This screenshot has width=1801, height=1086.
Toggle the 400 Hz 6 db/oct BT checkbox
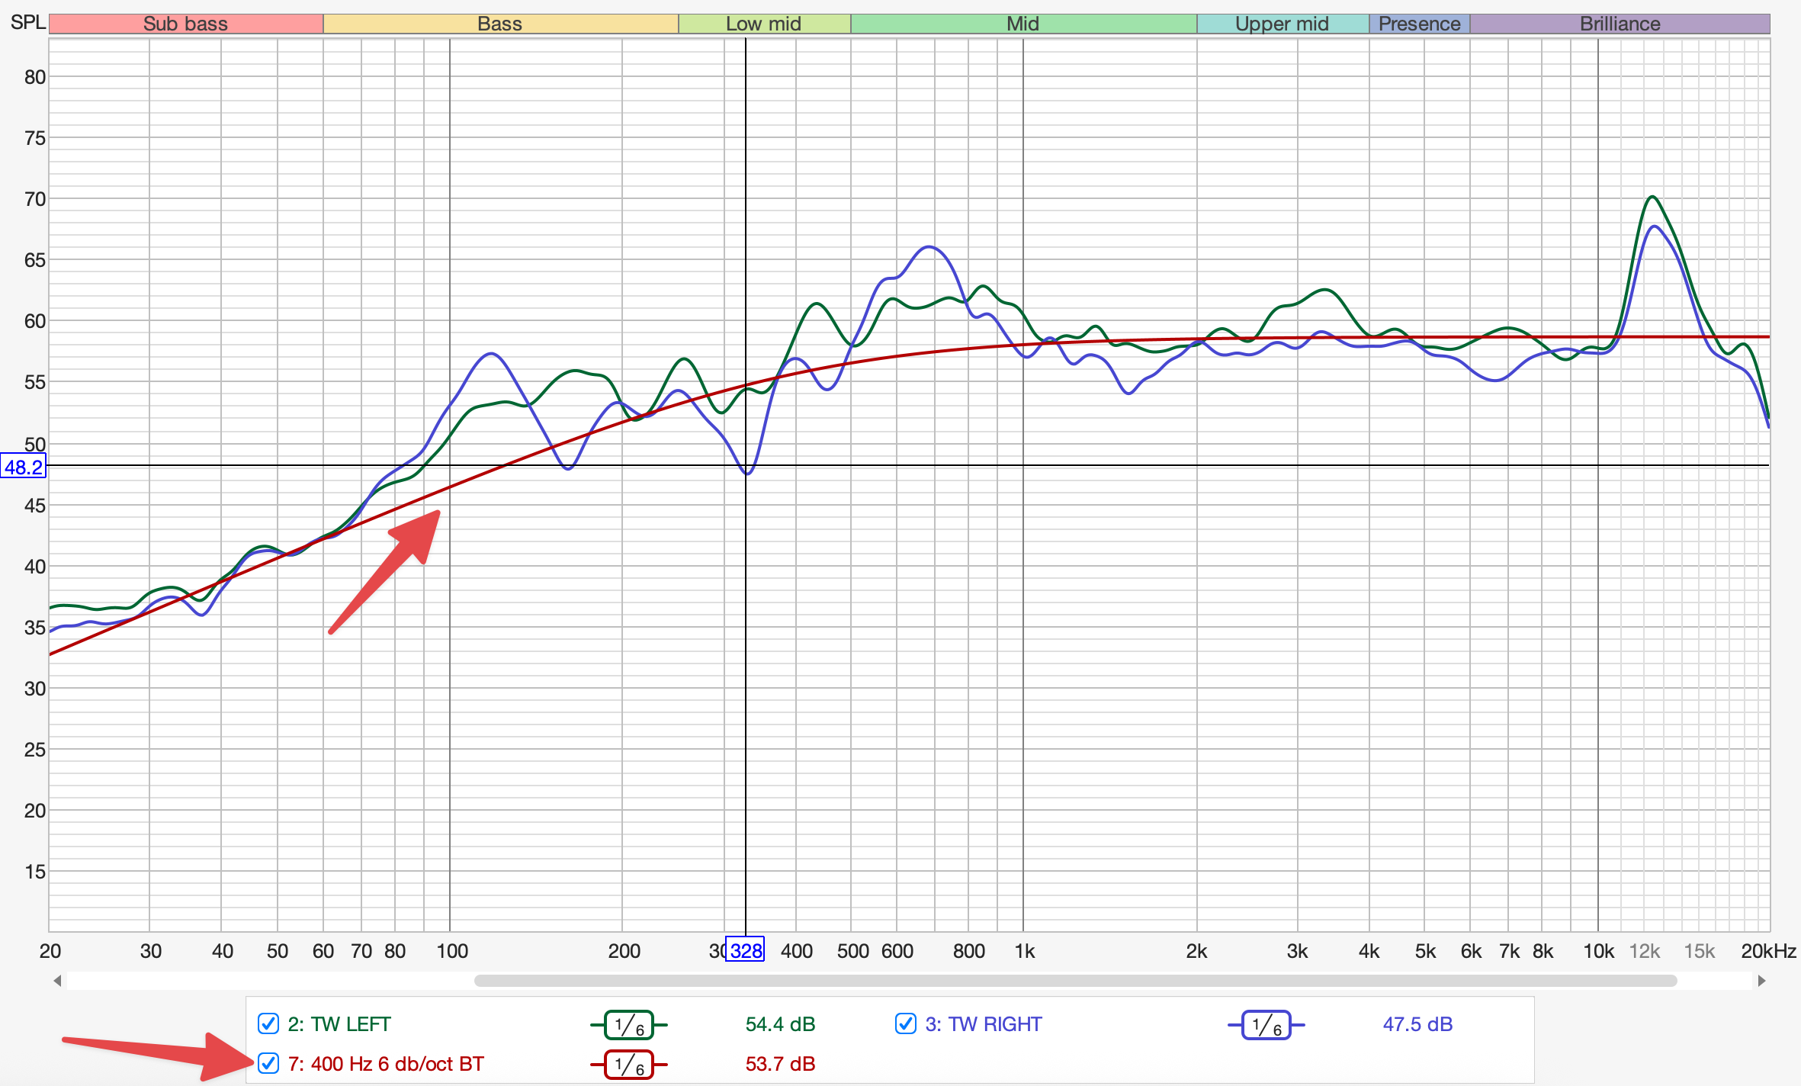click(268, 1063)
